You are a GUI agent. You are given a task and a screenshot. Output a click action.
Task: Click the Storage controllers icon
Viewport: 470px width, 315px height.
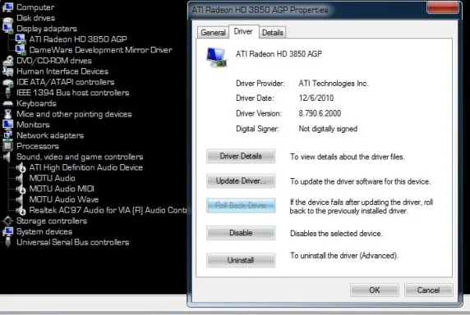click(x=8, y=221)
